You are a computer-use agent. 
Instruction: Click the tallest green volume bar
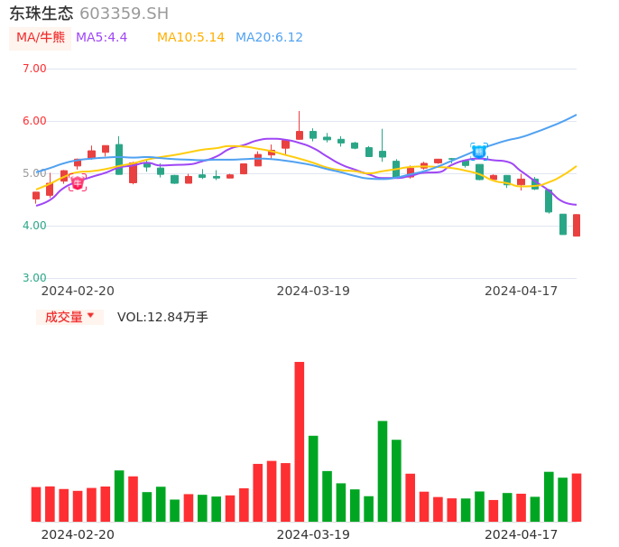(383, 470)
